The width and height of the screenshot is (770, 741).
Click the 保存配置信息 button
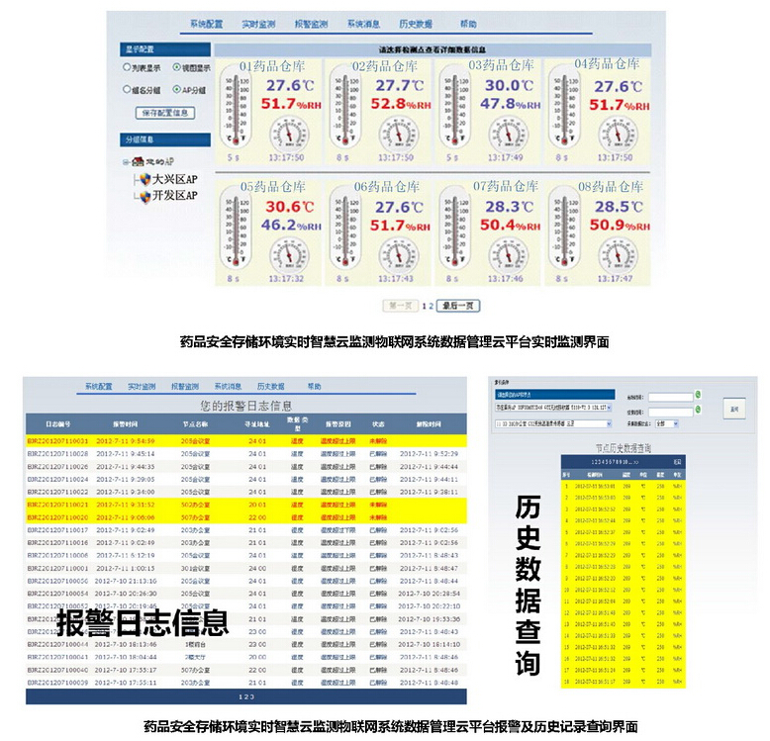(165, 113)
